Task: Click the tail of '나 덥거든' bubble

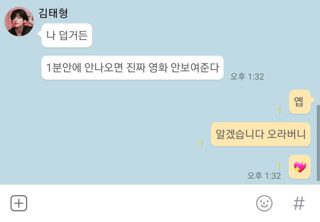Action: pos(40,33)
